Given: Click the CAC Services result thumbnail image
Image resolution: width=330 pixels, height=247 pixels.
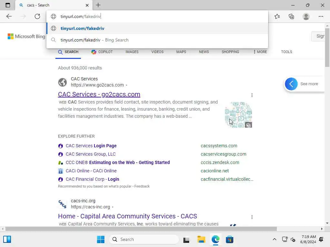Looking at the screenshot, I should (x=238, y=115).
